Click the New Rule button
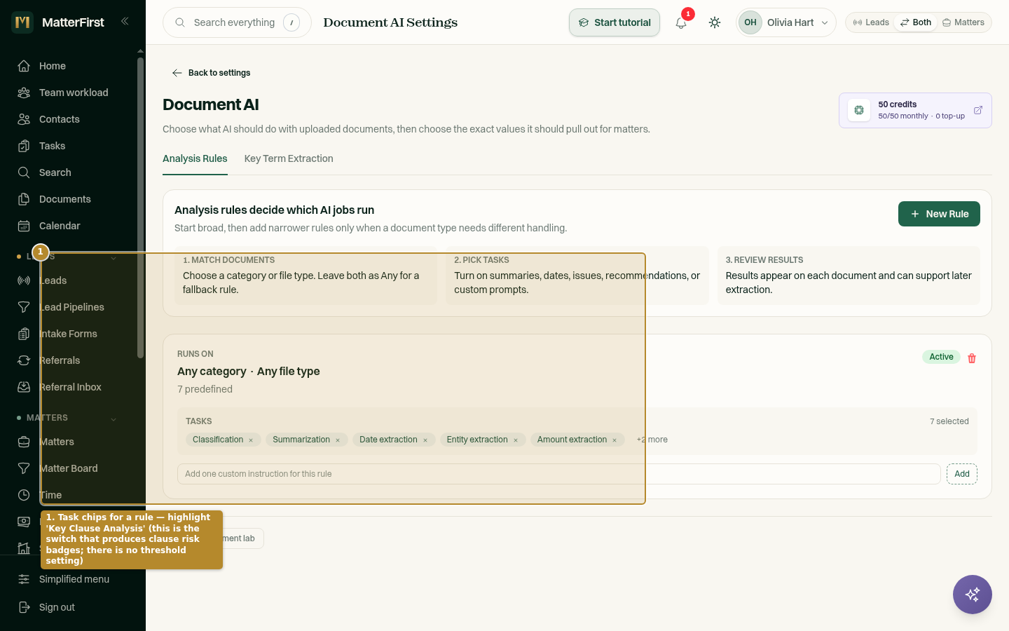This screenshot has height=631, width=1009. click(939, 214)
